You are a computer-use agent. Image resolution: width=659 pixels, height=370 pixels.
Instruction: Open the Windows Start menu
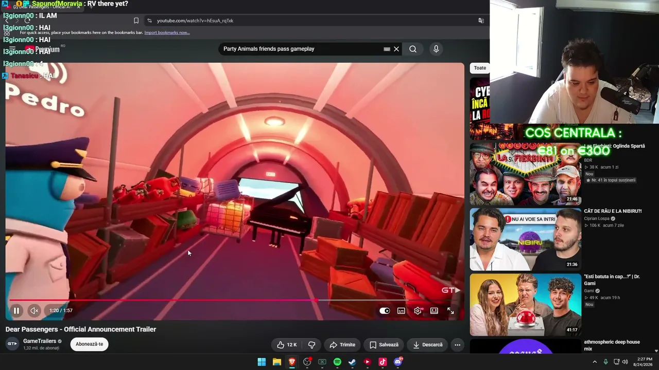pyautogui.click(x=262, y=362)
